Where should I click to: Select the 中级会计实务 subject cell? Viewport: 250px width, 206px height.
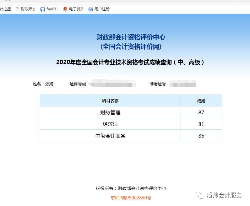(x=110, y=136)
